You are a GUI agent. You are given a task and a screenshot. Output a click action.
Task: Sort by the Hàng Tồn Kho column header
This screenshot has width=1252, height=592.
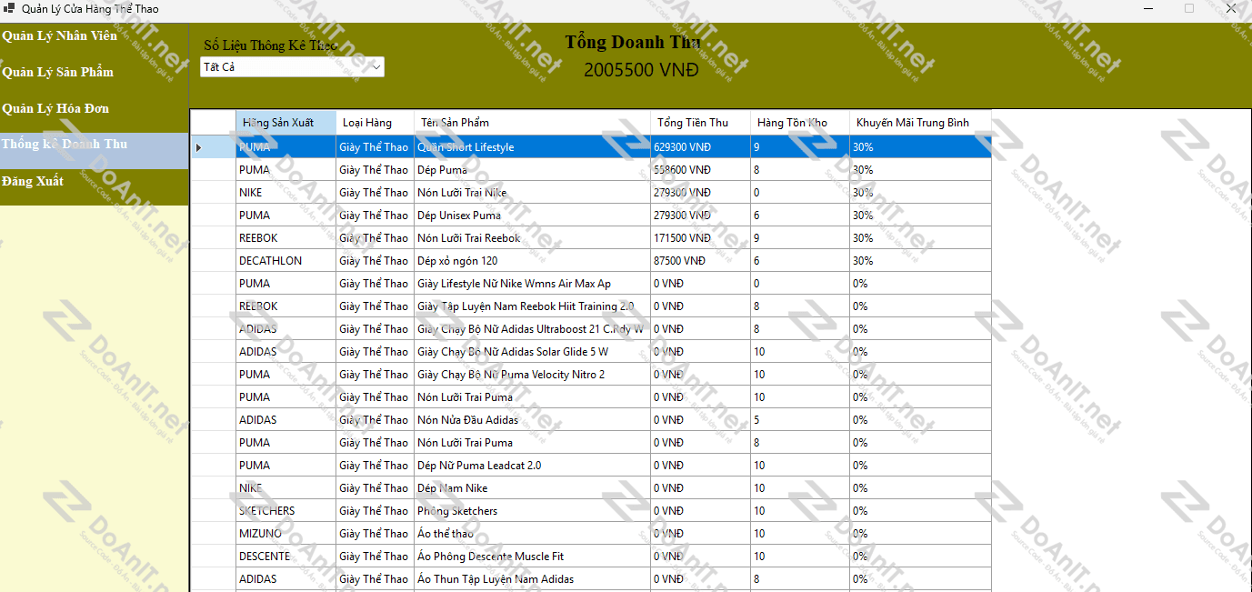coord(800,123)
